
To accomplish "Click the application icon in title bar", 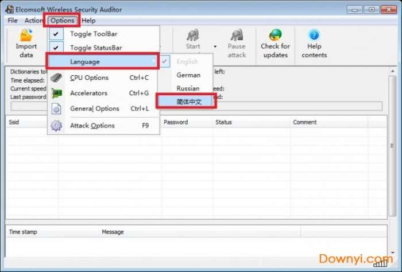I will (x=10, y=9).
